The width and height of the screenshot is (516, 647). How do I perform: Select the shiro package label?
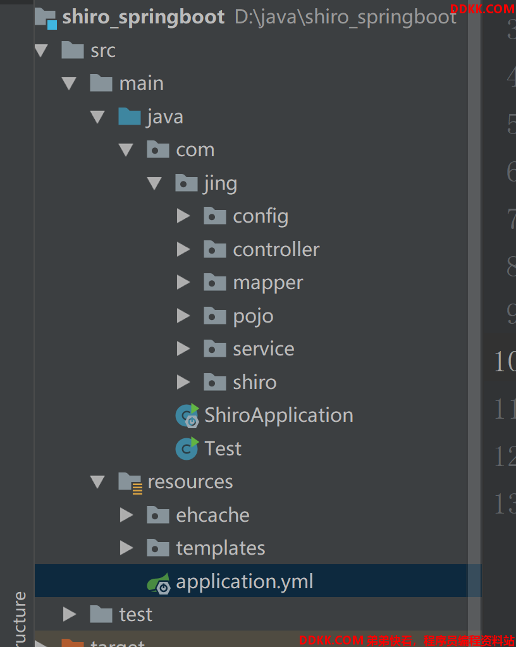(x=254, y=382)
